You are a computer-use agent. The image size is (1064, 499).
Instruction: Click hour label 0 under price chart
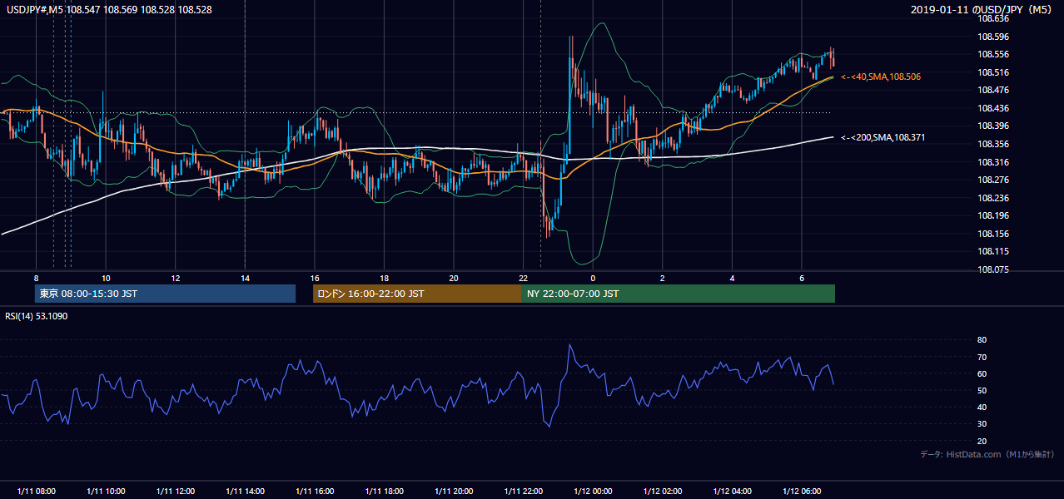click(x=593, y=278)
